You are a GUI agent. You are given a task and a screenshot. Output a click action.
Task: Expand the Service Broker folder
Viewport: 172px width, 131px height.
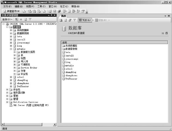tap(14, 68)
